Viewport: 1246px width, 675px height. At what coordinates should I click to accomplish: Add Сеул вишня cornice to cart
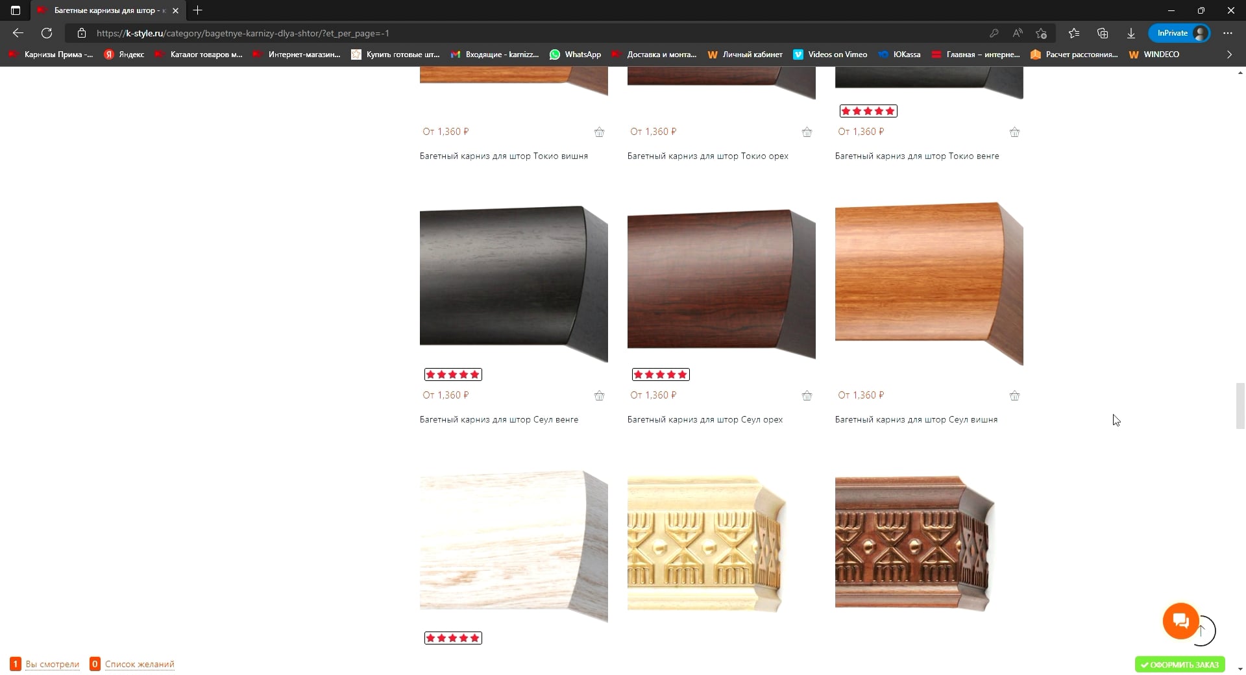(x=1014, y=395)
